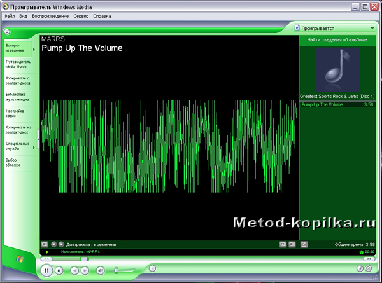Screen dimensions: 382x283
Task: Open the Проигрывается playlist dropdown
Action: point(372,28)
